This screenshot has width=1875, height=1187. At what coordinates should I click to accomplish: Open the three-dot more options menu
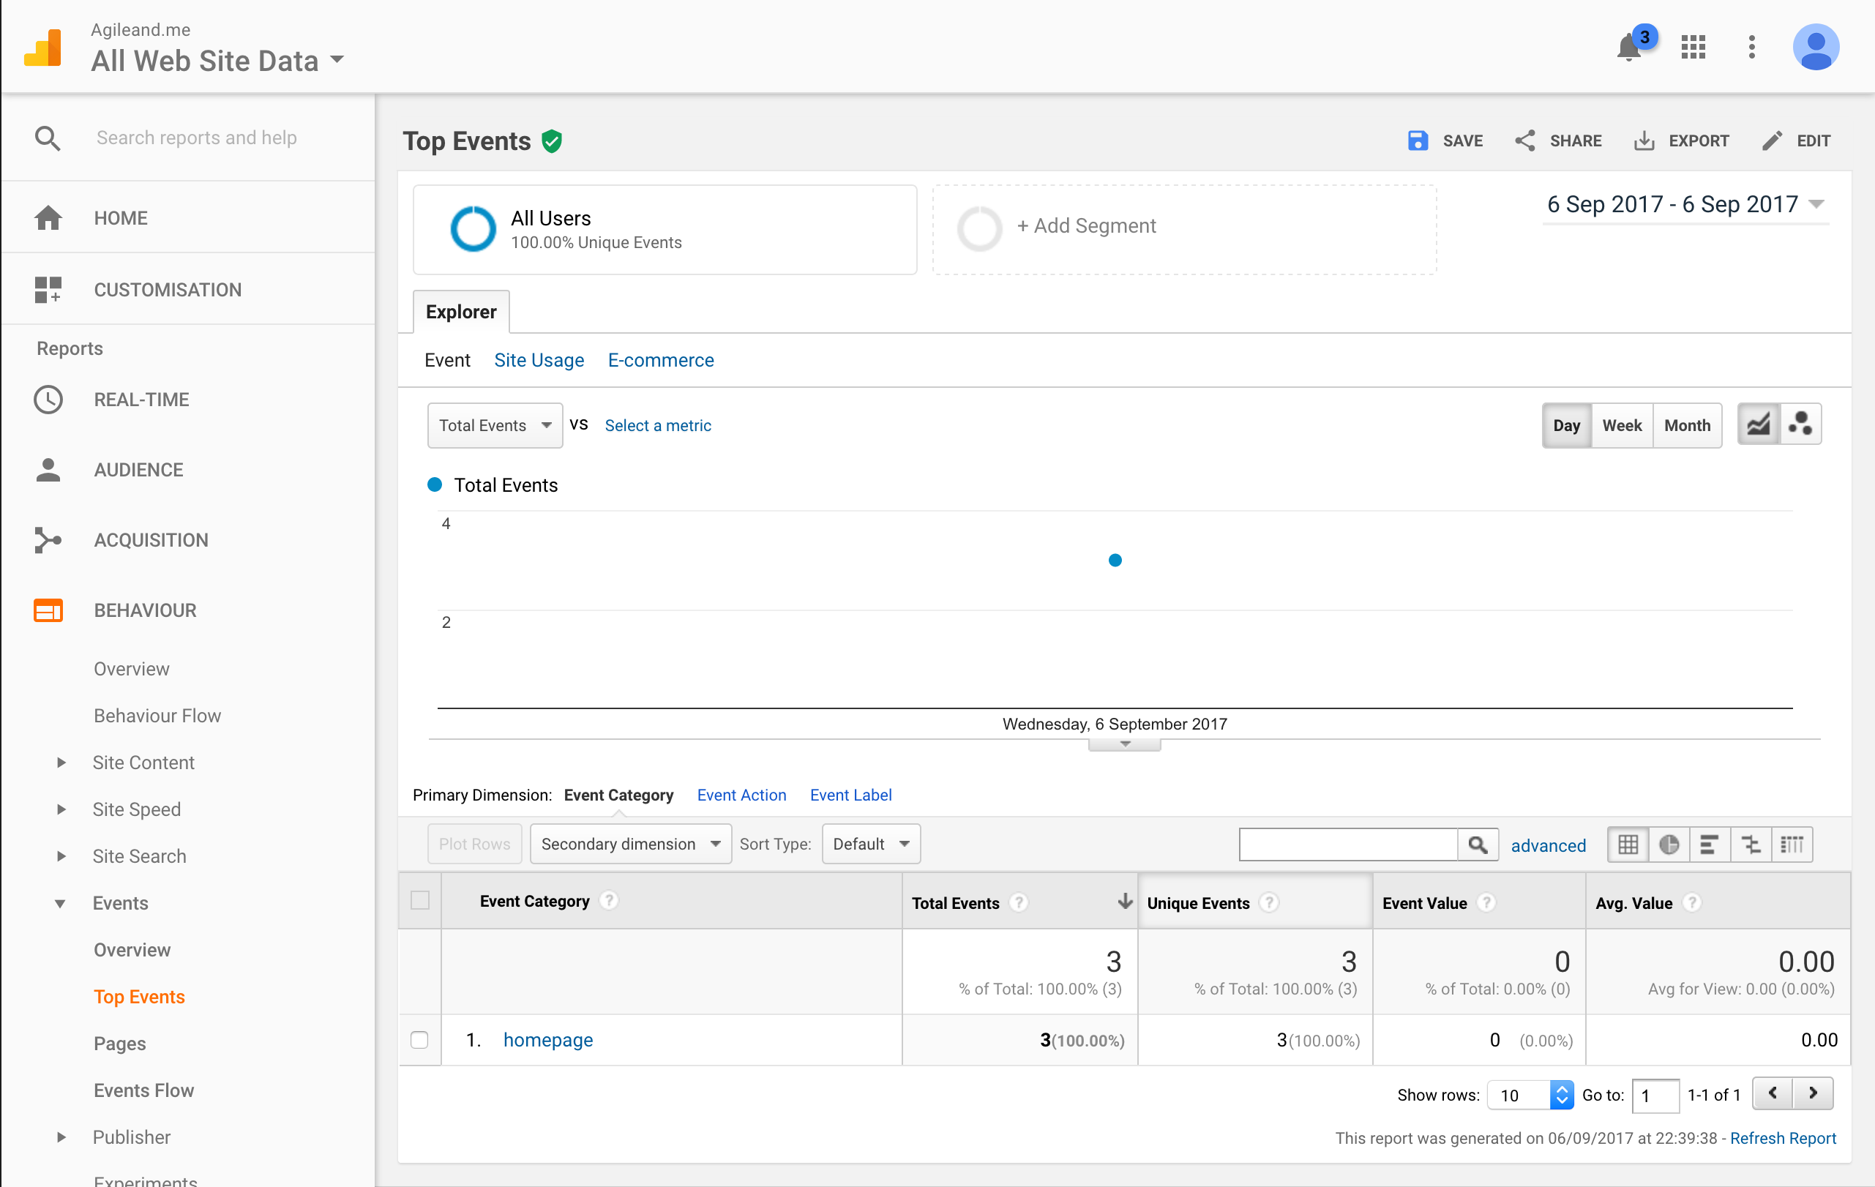coord(1751,47)
